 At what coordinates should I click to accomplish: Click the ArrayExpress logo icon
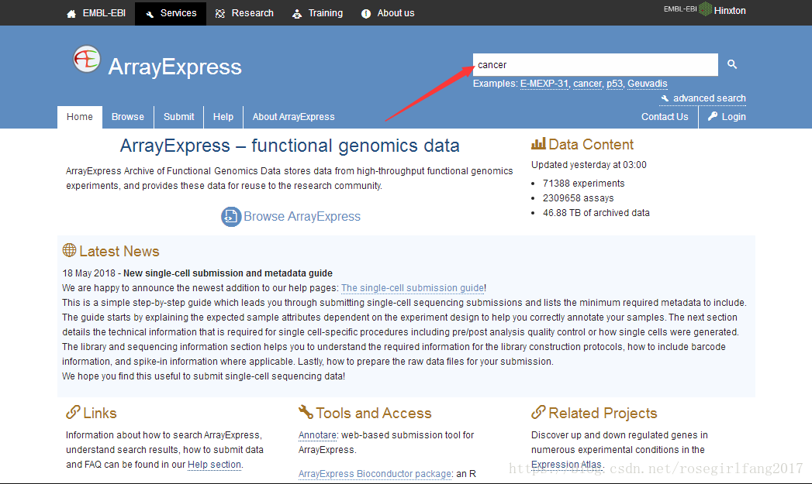coord(87,60)
